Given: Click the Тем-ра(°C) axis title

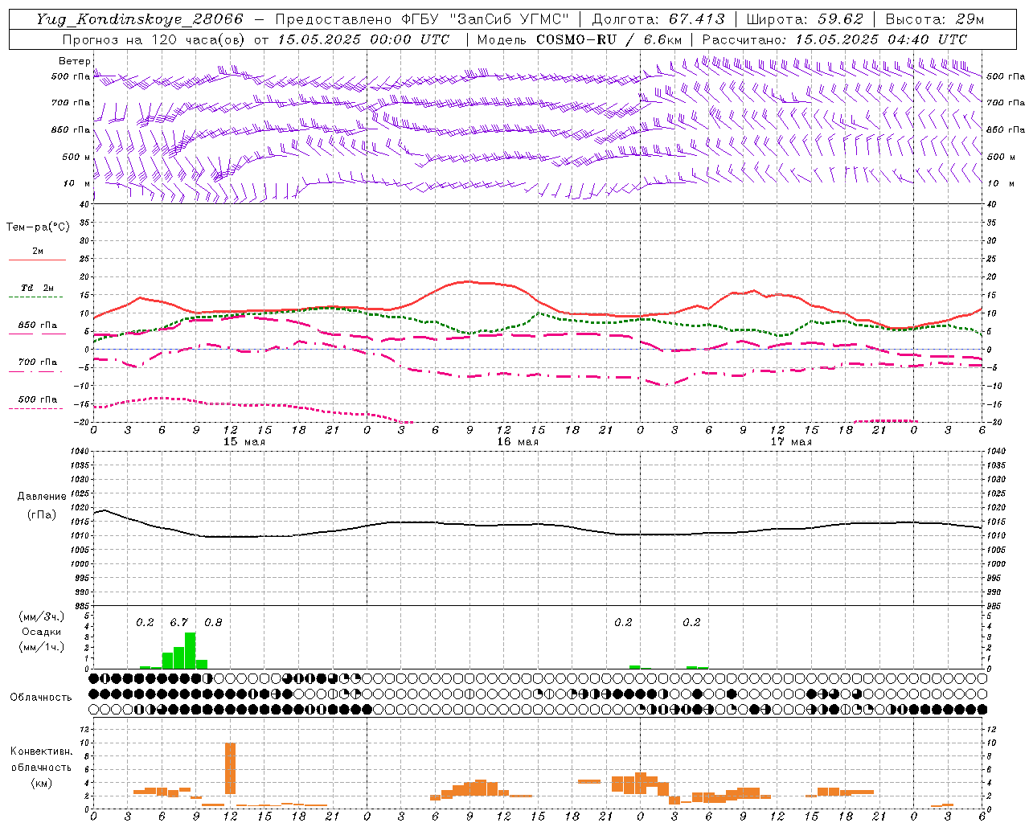Looking at the screenshot, I should (38, 227).
